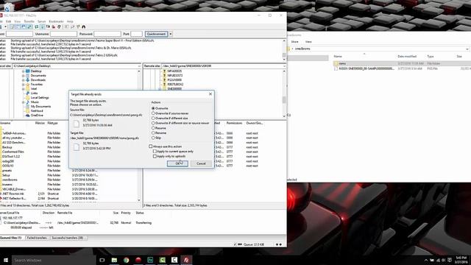Open File Explorer from the taskbar
Image resolution: width=471 pixels, height=265 pixels.
pos(114,260)
